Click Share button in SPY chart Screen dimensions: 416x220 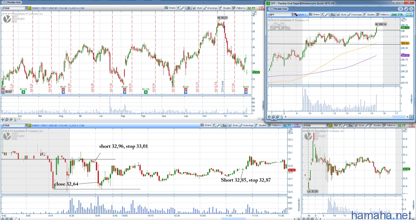(x=315, y=15)
